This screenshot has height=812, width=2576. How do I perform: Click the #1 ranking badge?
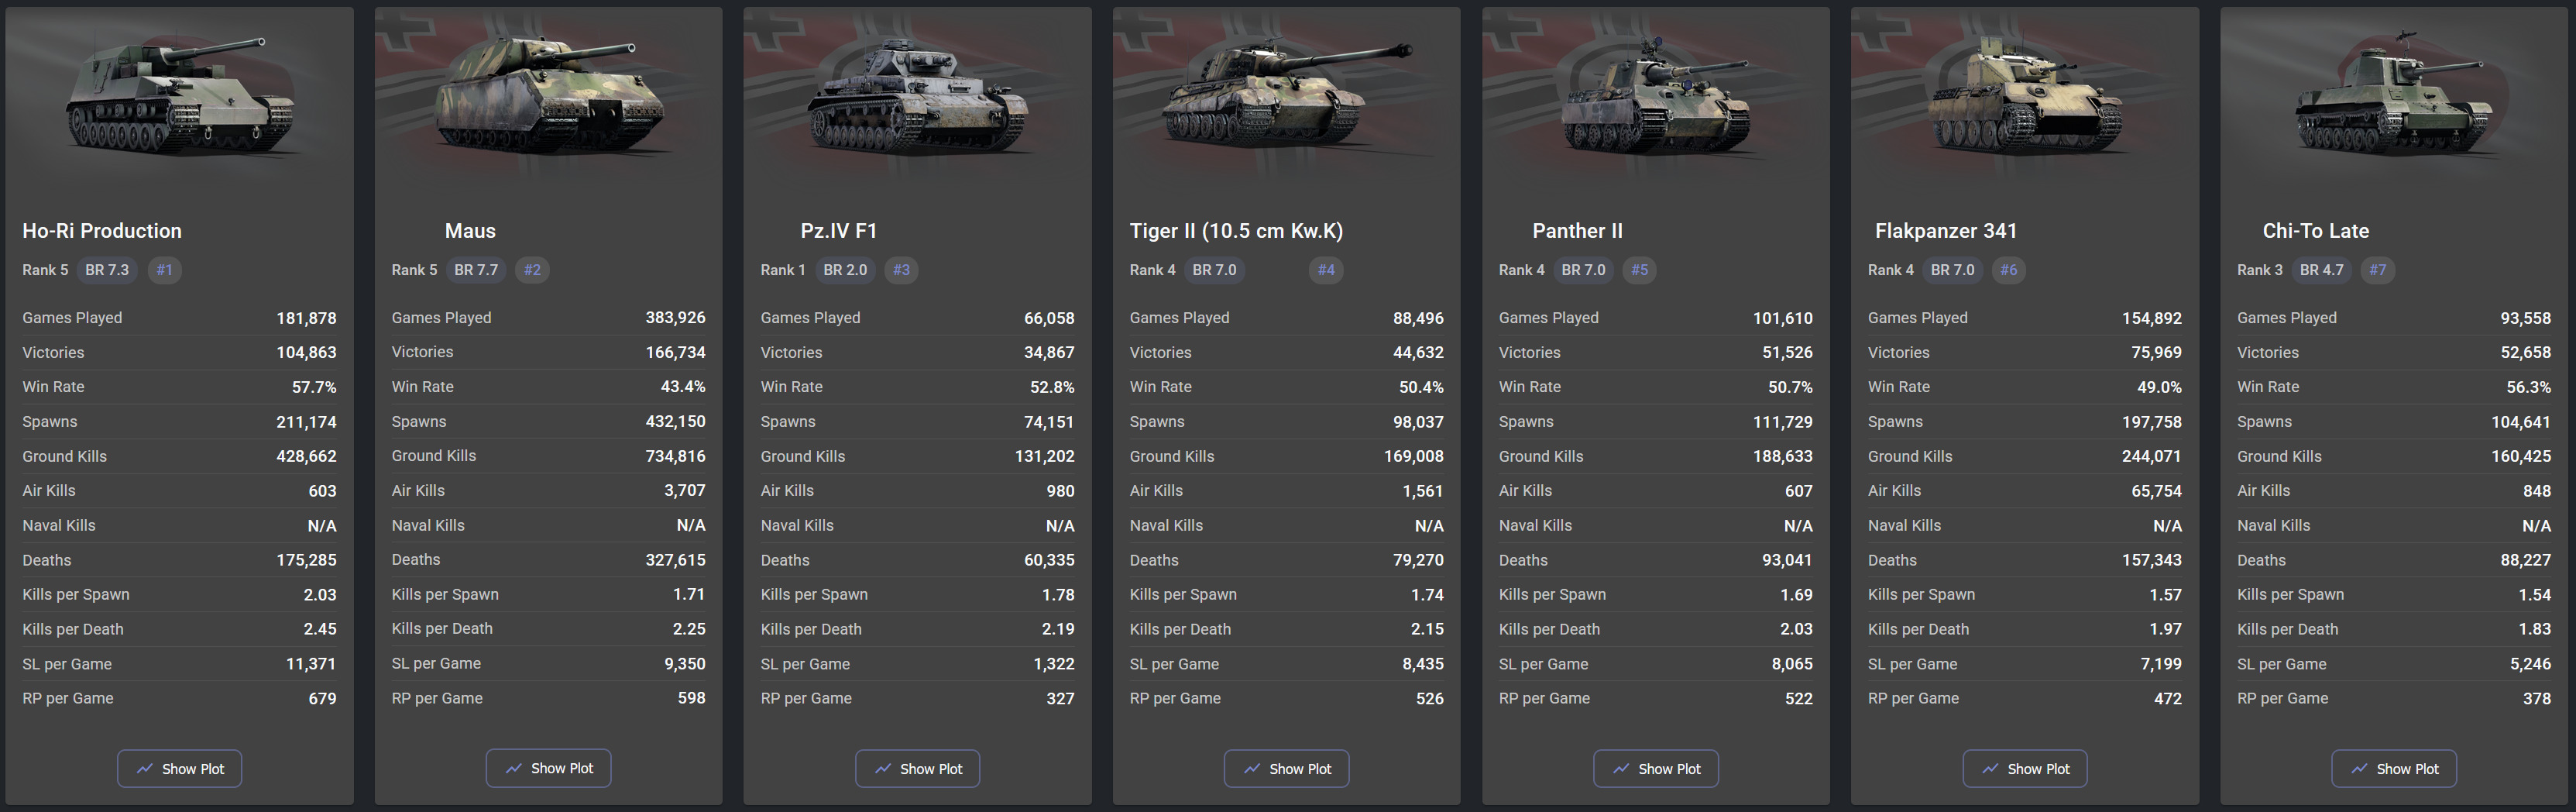[x=165, y=270]
